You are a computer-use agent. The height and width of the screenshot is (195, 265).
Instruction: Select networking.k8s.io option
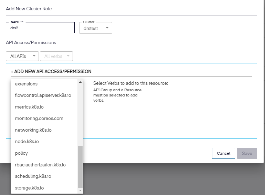[x=33, y=130]
